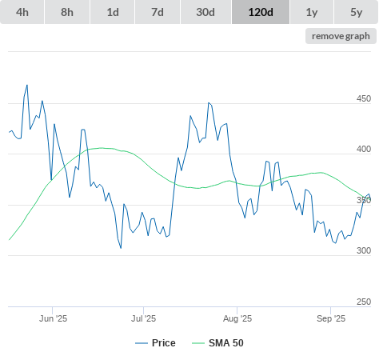Click the Jun '25 axis tick label
Image resolution: width=379 pixels, height=364 pixels.
(53, 318)
